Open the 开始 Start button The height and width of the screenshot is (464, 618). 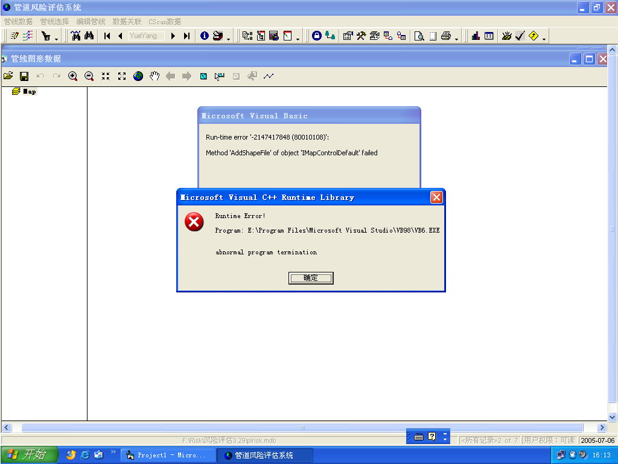point(29,455)
